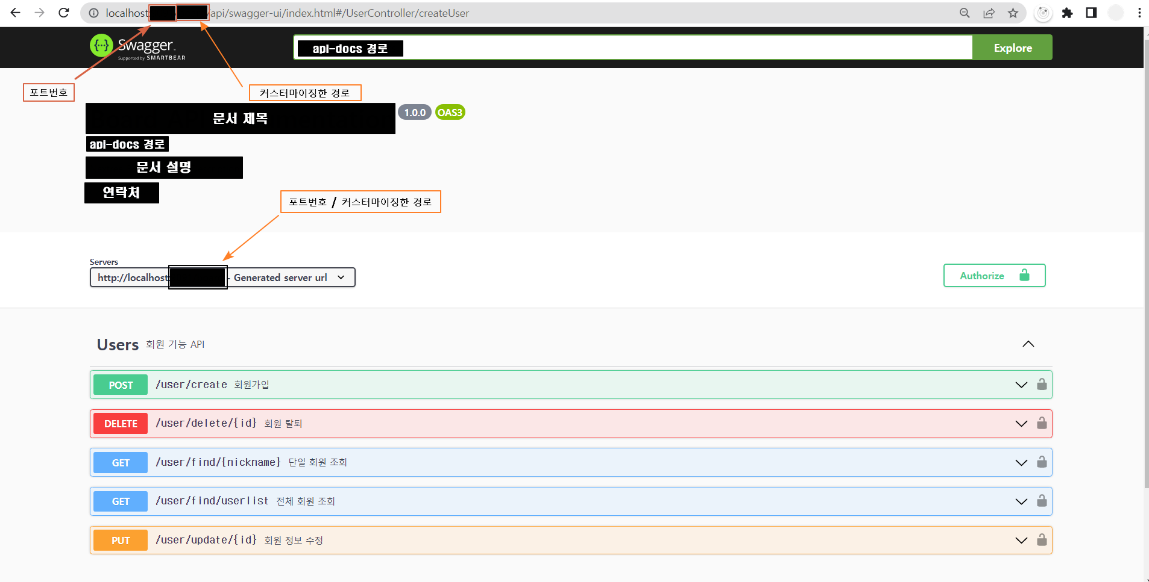This screenshot has width=1149, height=582.
Task: Click the OAS3 badge
Action: (450, 113)
